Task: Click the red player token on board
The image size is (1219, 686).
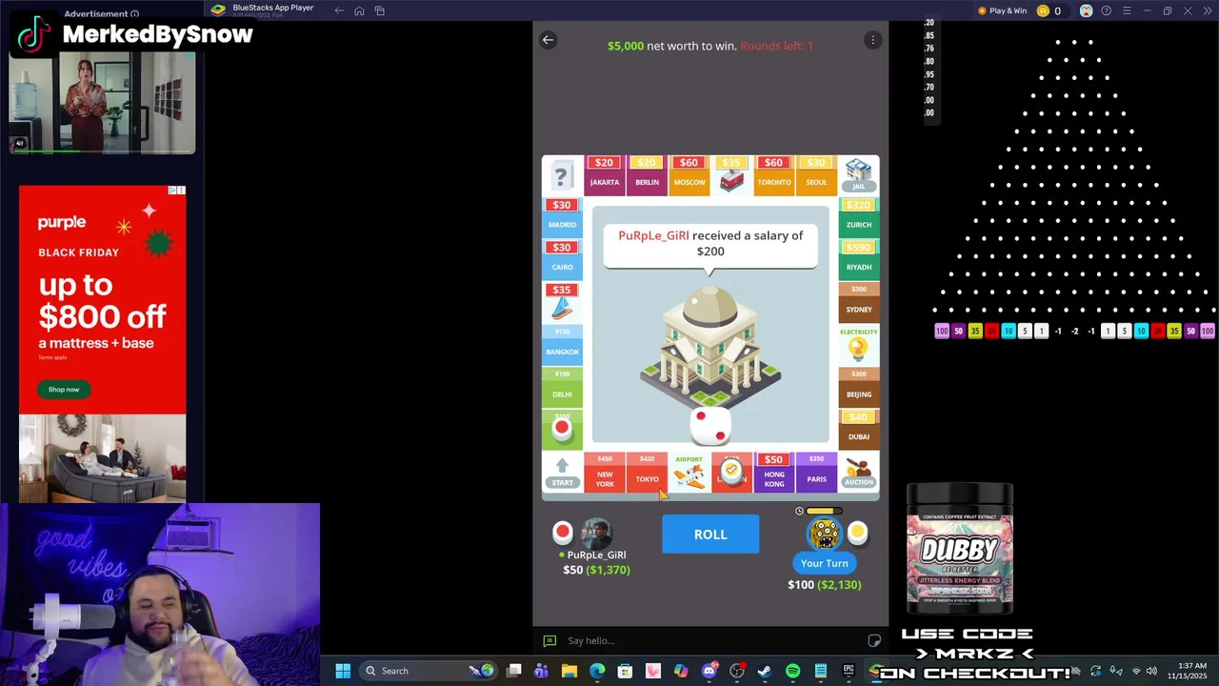Action: pyautogui.click(x=562, y=429)
